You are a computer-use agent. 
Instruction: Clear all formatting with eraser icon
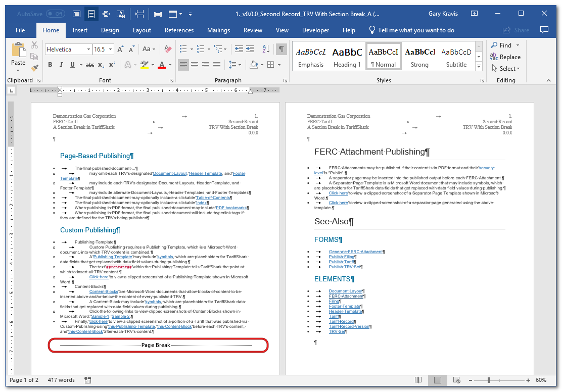click(168, 49)
